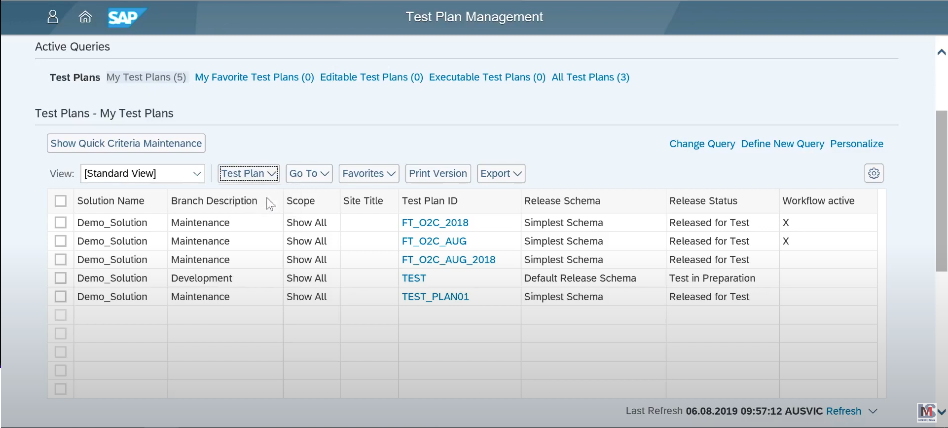
Task: Expand the Export menu
Action: [x=501, y=173]
